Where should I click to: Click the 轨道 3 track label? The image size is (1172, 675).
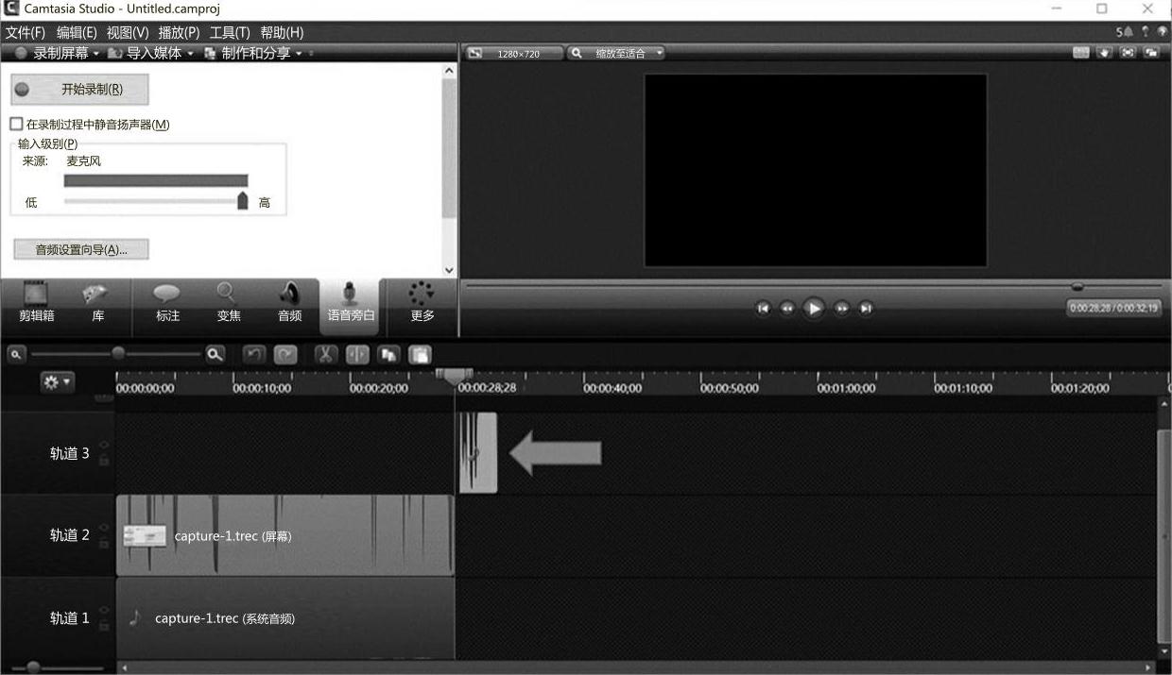(x=69, y=453)
